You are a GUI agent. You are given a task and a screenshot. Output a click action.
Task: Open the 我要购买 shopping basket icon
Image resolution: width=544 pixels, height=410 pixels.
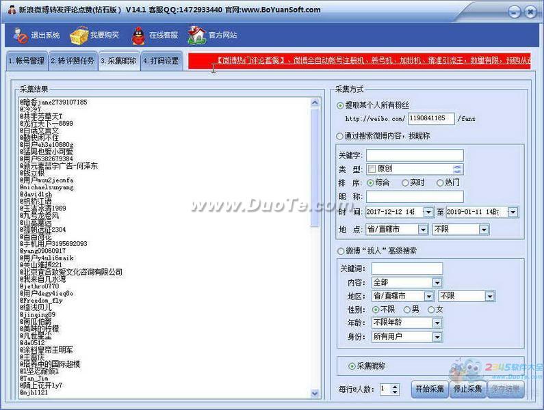point(79,35)
